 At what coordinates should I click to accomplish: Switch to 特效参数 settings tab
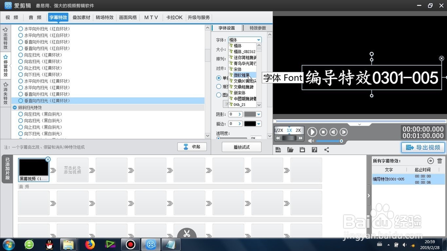pyautogui.click(x=258, y=28)
